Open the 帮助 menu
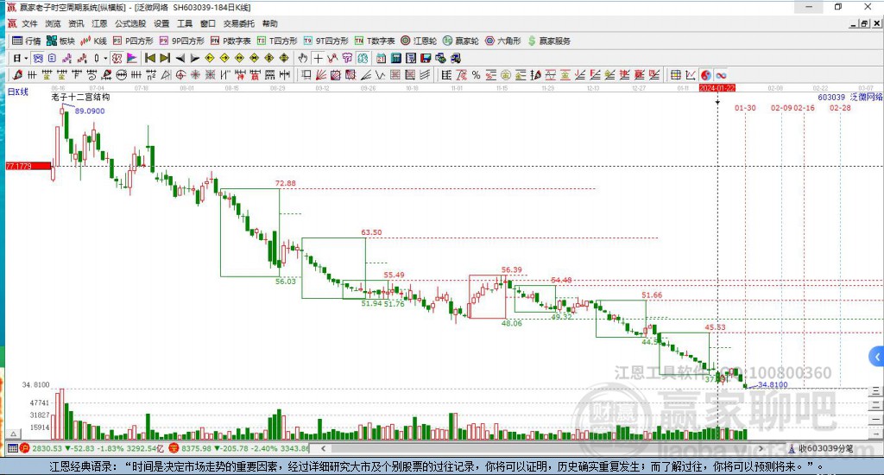884x475 pixels. coord(270,23)
